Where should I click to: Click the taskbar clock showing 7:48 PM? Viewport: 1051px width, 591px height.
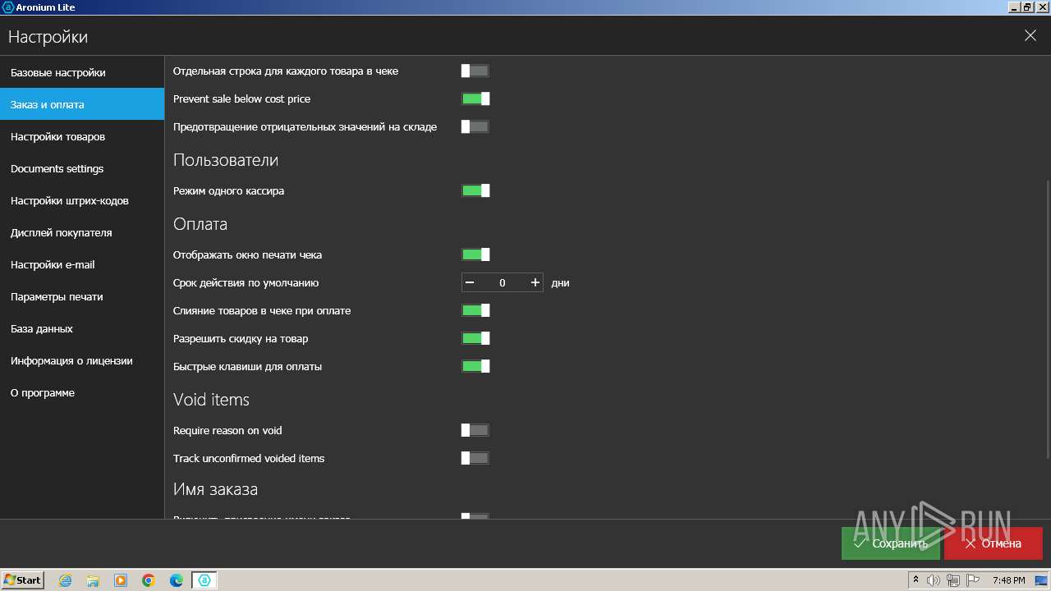click(1008, 580)
